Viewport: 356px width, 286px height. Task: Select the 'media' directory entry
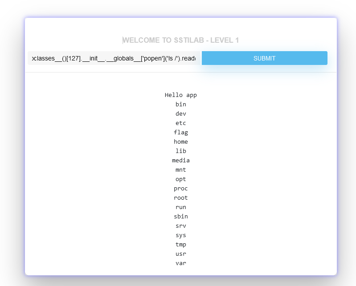coord(181,160)
